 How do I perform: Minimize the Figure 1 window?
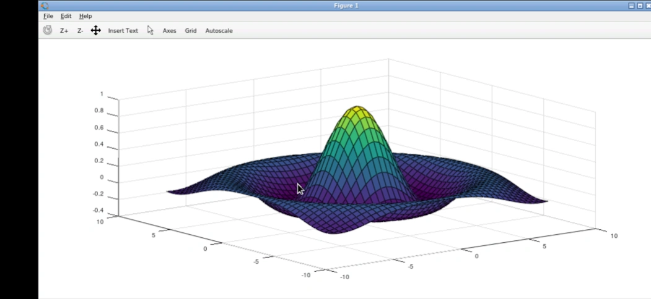click(x=631, y=6)
